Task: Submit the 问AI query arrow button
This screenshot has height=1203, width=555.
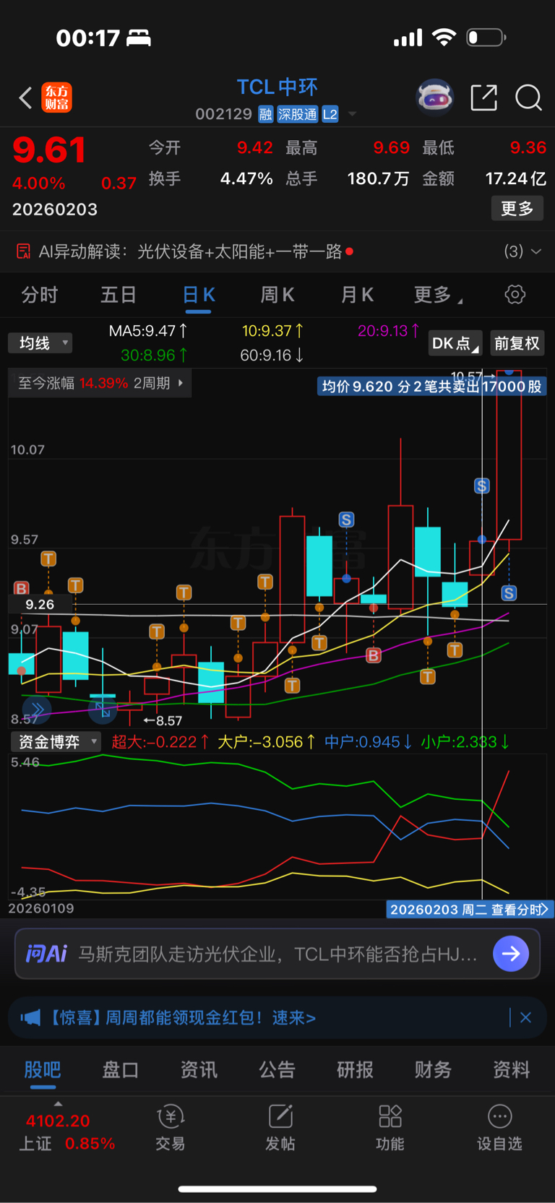Action: (x=511, y=954)
